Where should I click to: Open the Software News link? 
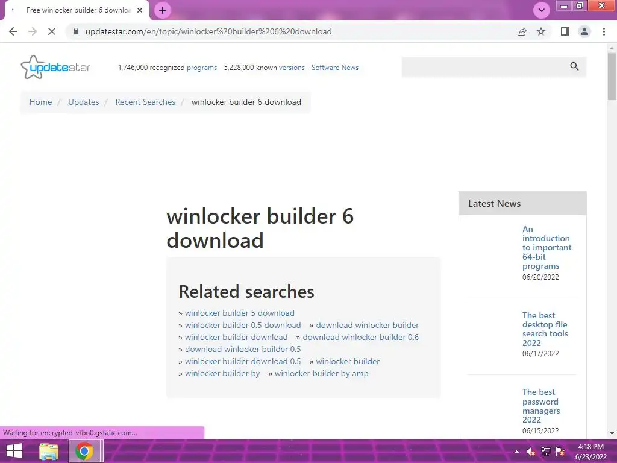pyautogui.click(x=335, y=68)
